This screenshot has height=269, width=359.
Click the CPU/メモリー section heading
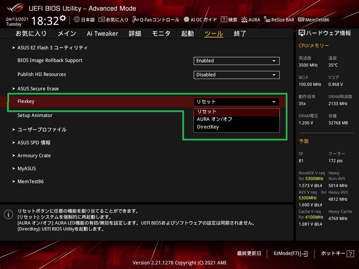pyautogui.click(x=314, y=46)
